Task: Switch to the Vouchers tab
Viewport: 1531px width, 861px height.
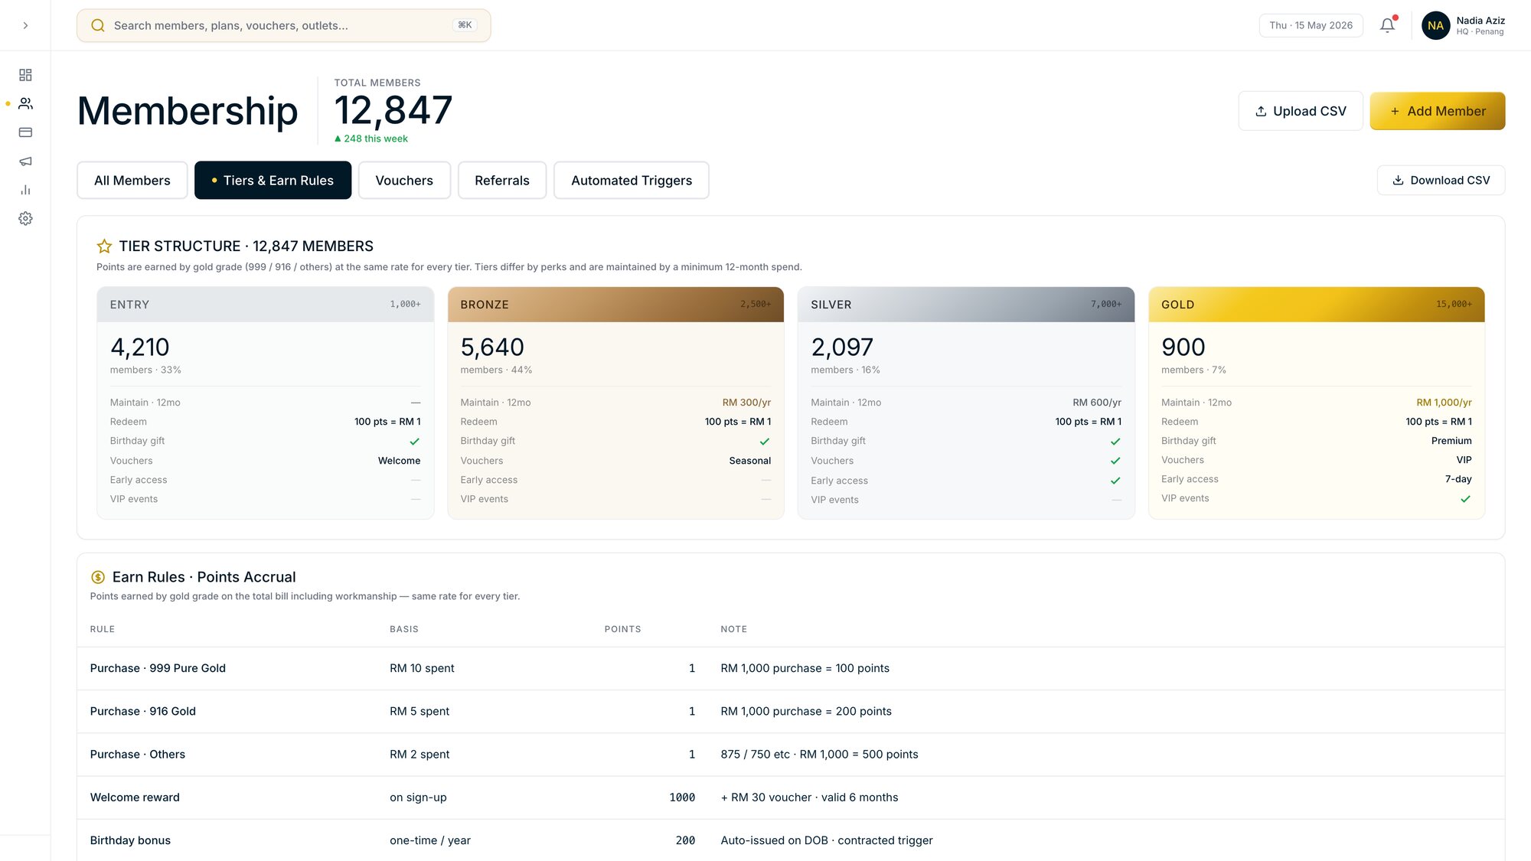Action: click(x=404, y=180)
